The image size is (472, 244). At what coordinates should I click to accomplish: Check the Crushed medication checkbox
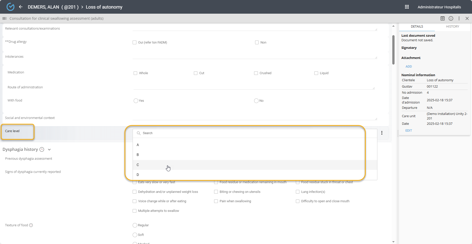pyautogui.click(x=256, y=73)
